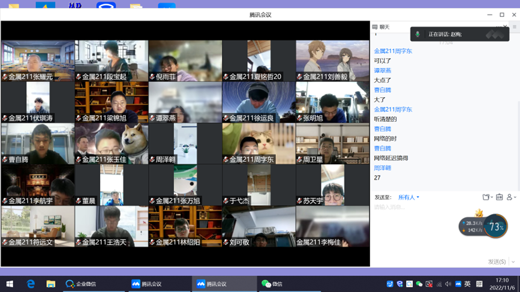Open the chat file folder dropdown
Image resolution: width=520 pixels, height=292 pixels.
point(487,197)
